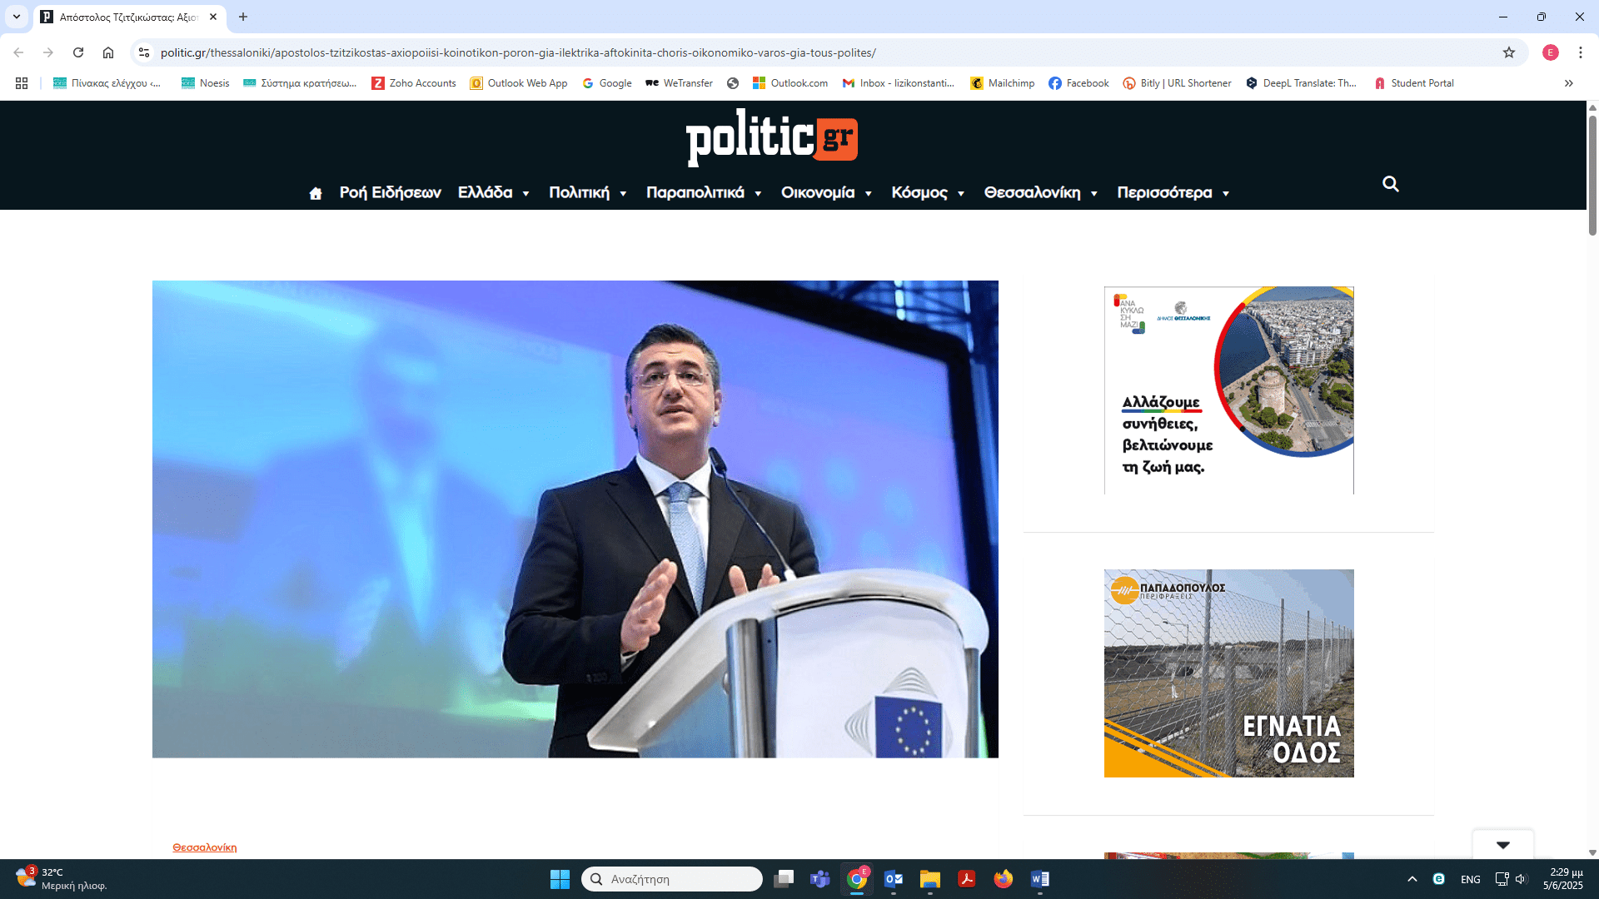Show the hidden bookmarks overflow chevron
This screenshot has height=899, width=1599.
[1569, 83]
